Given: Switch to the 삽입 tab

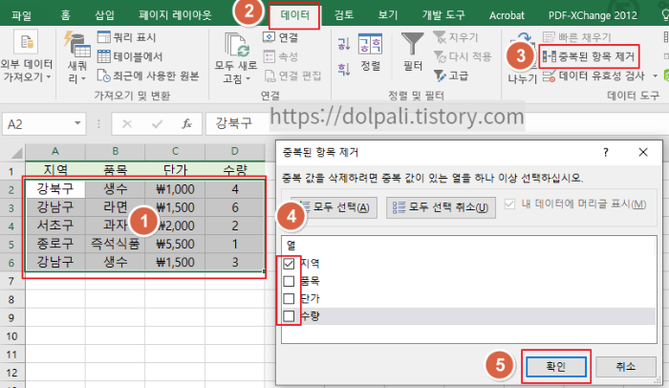Looking at the screenshot, I should (x=104, y=15).
